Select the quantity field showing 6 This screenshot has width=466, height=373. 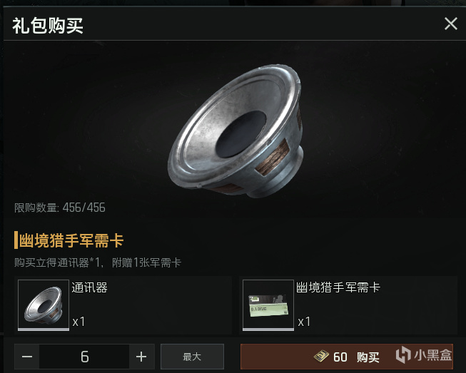click(x=84, y=357)
